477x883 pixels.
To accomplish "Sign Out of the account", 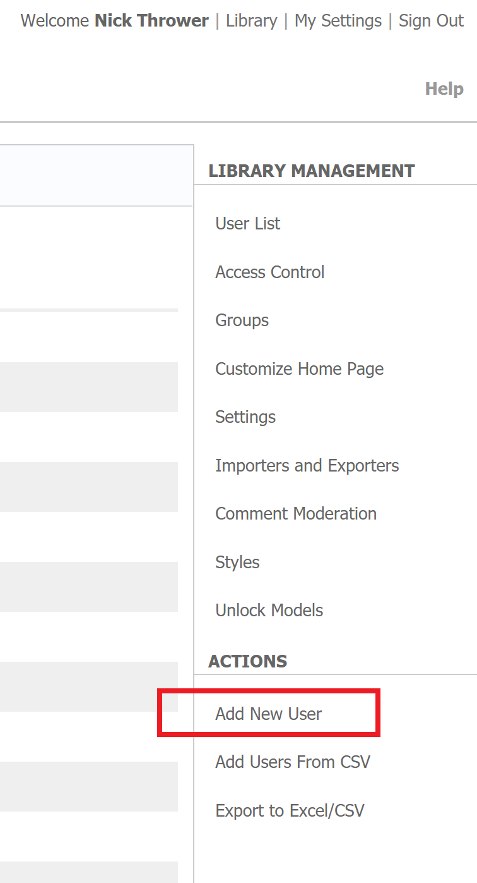I will point(431,21).
